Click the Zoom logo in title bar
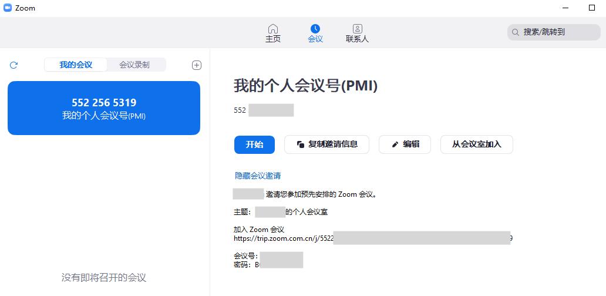606x296 pixels. coord(8,8)
